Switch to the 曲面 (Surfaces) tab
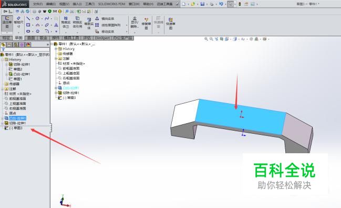Screen dimensions: 341x208 pos(31,38)
